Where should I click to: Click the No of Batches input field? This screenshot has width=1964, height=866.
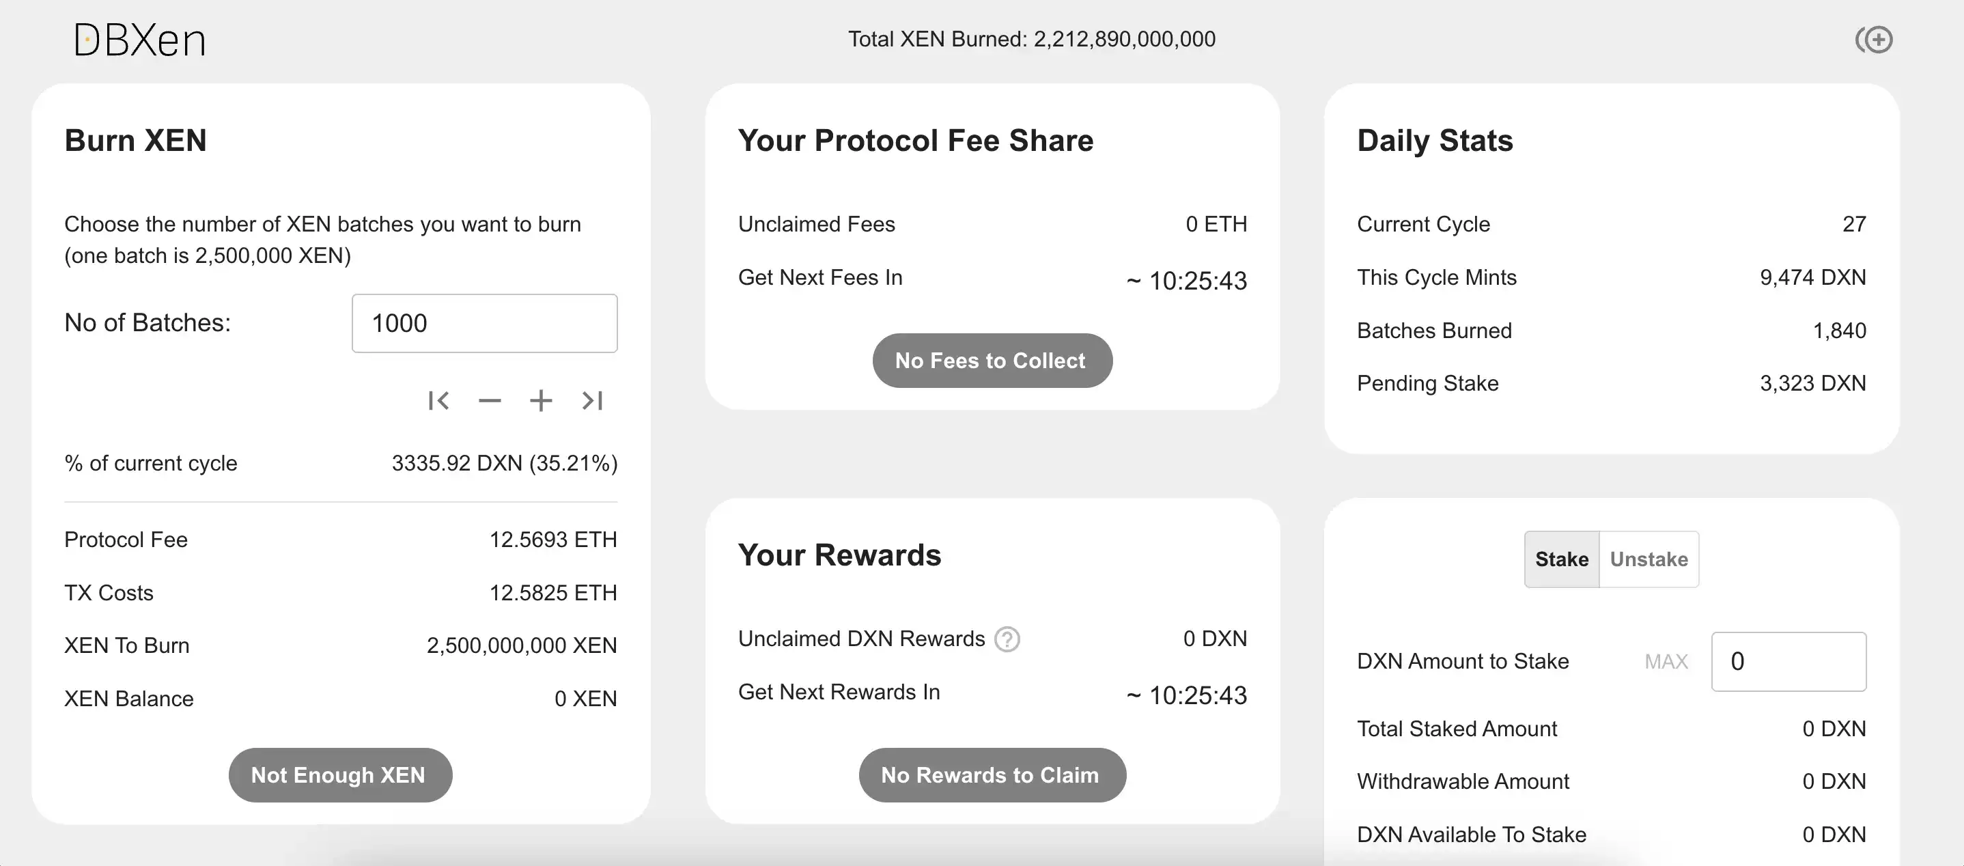(483, 323)
